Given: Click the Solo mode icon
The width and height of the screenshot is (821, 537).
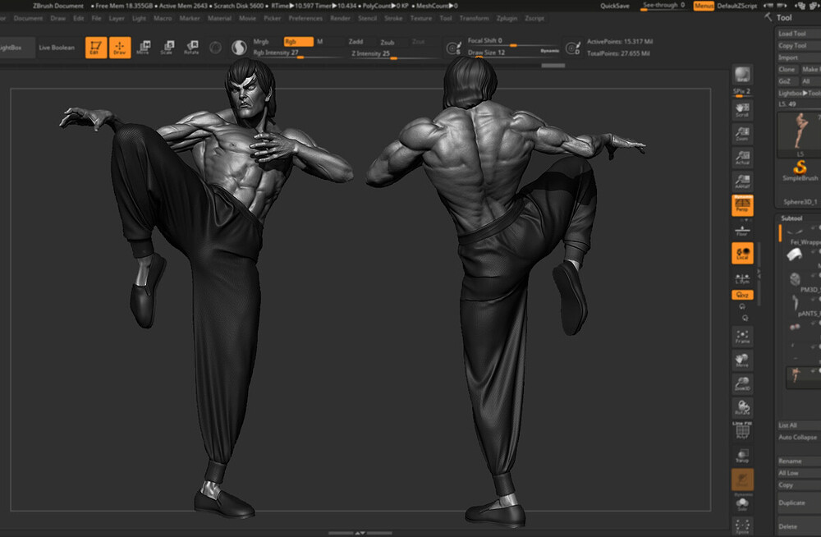Looking at the screenshot, I should click(742, 504).
